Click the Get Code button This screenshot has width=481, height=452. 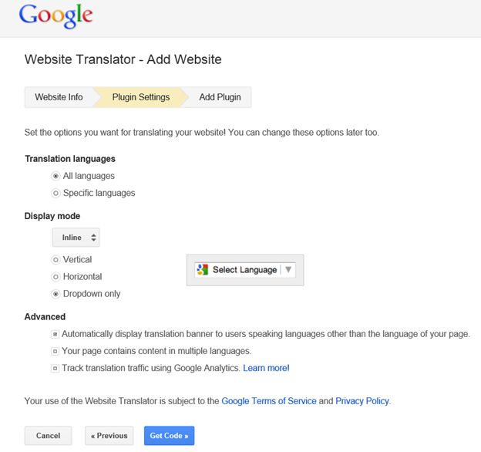pos(169,436)
